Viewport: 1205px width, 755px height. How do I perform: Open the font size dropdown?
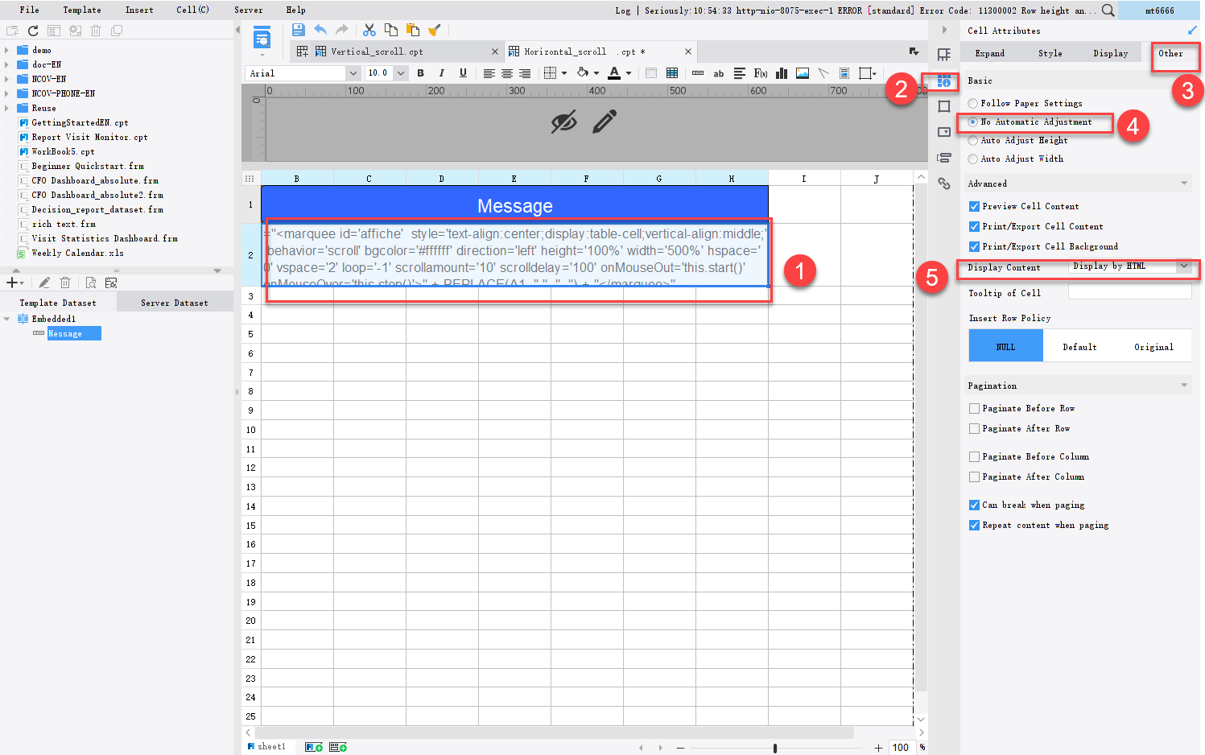pos(400,72)
